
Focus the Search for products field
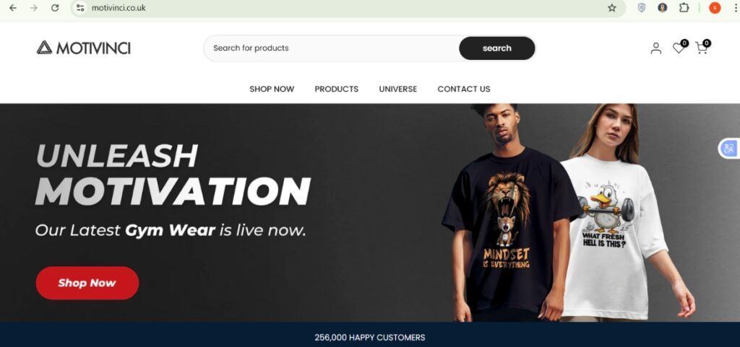click(331, 48)
